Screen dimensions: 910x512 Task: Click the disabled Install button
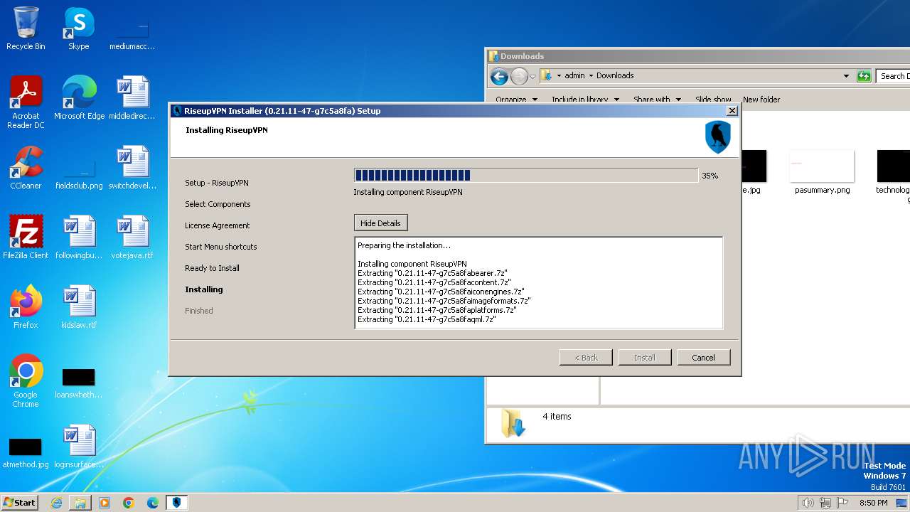[x=645, y=358]
